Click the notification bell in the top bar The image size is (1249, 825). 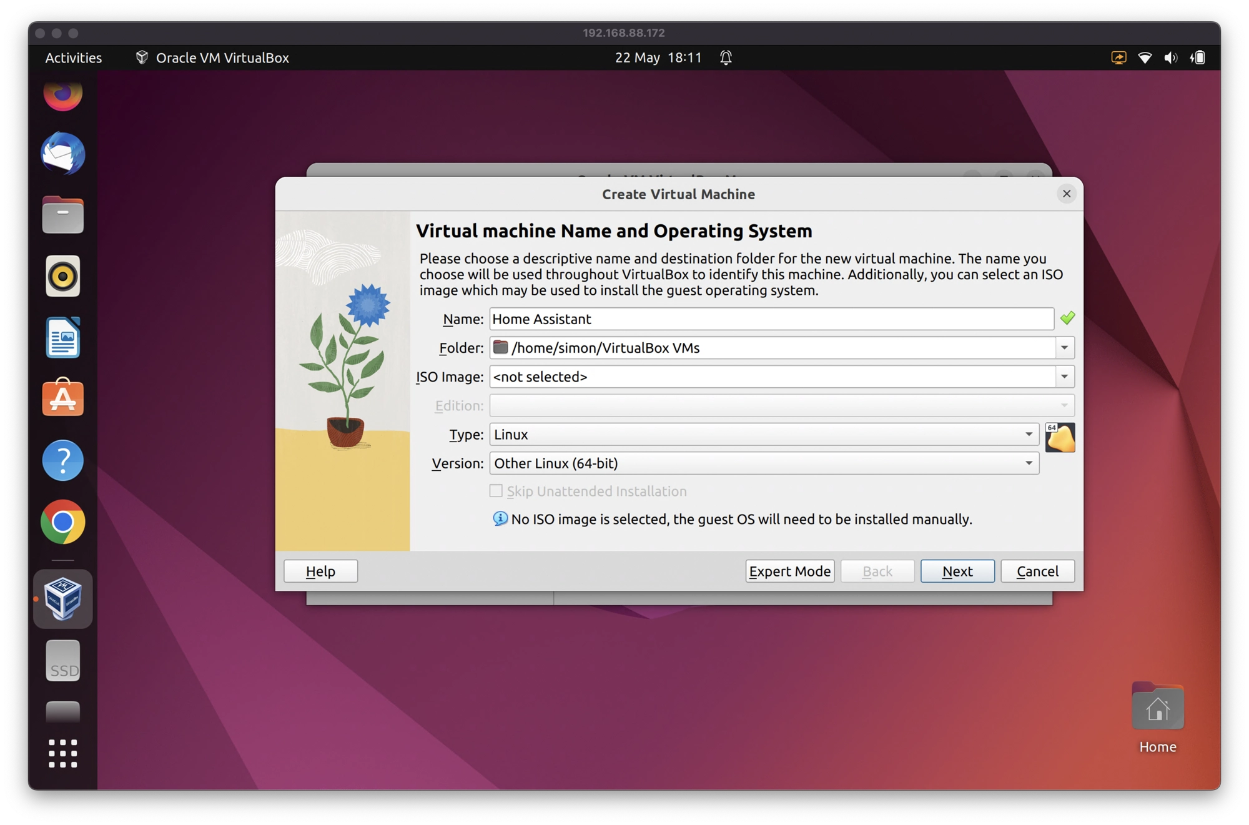click(x=726, y=57)
